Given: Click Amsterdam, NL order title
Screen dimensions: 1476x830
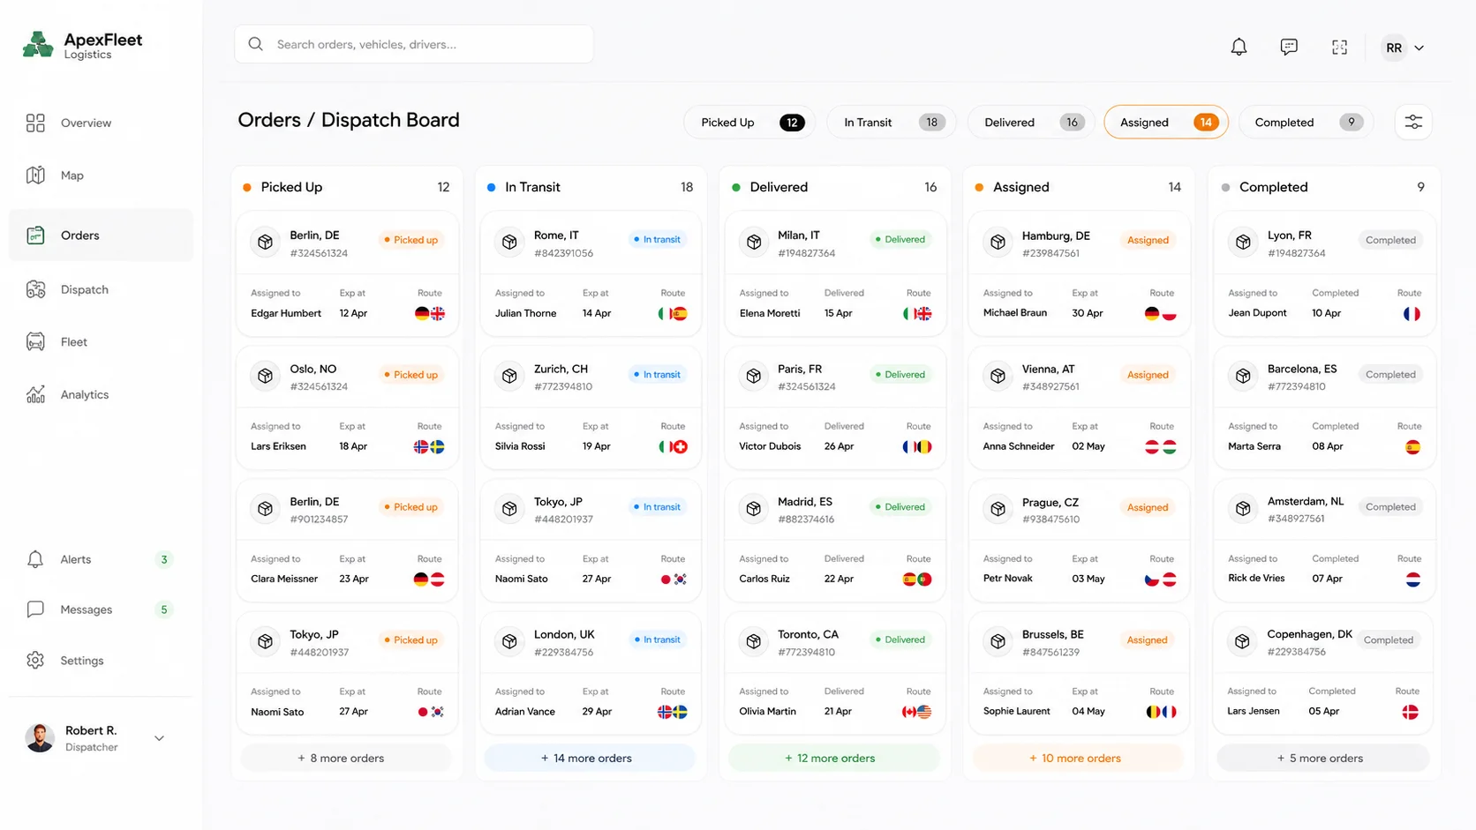Looking at the screenshot, I should 1306,501.
